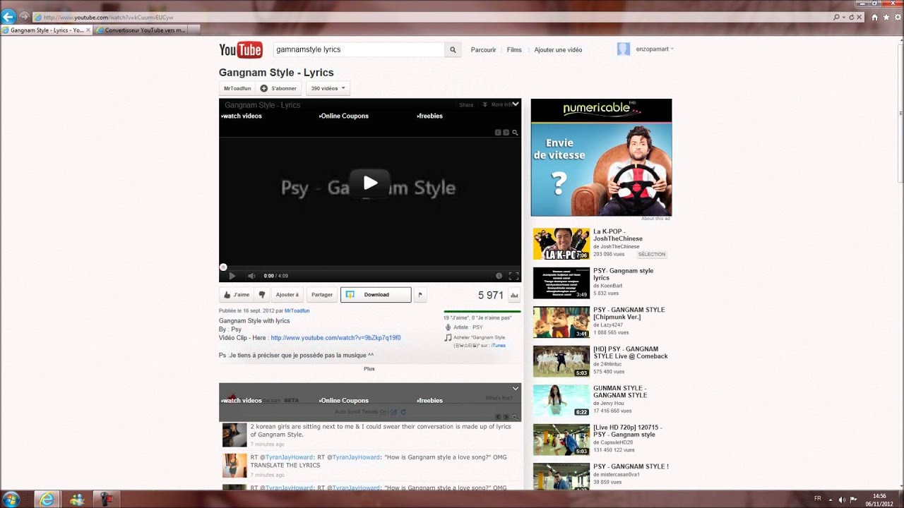Viewport: 904px width, 508px height.
Task: Open video statistics chart icon
Action: (x=514, y=296)
